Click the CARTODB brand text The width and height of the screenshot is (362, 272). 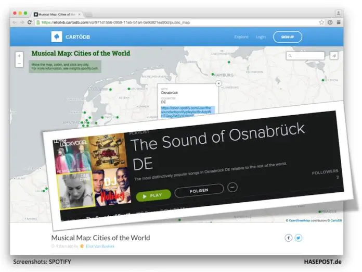(77, 37)
